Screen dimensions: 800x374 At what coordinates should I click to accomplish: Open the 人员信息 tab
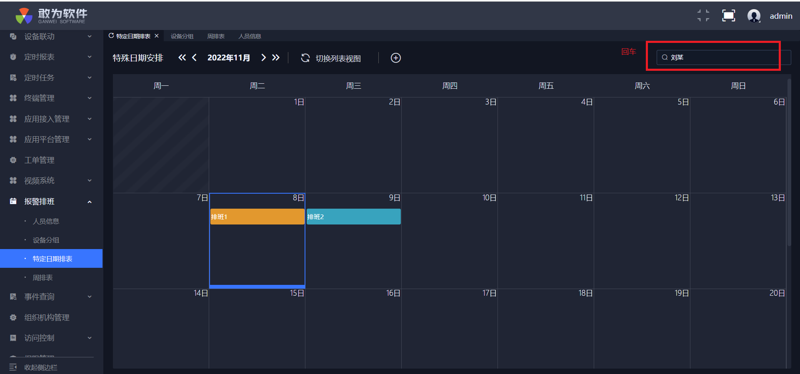click(250, 36)
